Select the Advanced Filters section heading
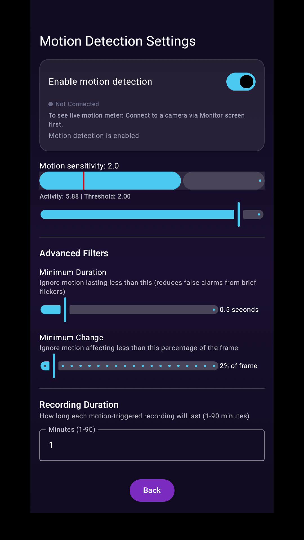 pyautogui.click(x=74, y=253)
